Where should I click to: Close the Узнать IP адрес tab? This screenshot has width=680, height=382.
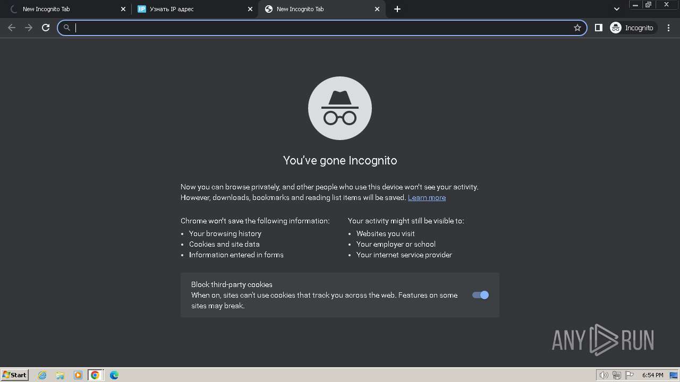coord(250,9)
